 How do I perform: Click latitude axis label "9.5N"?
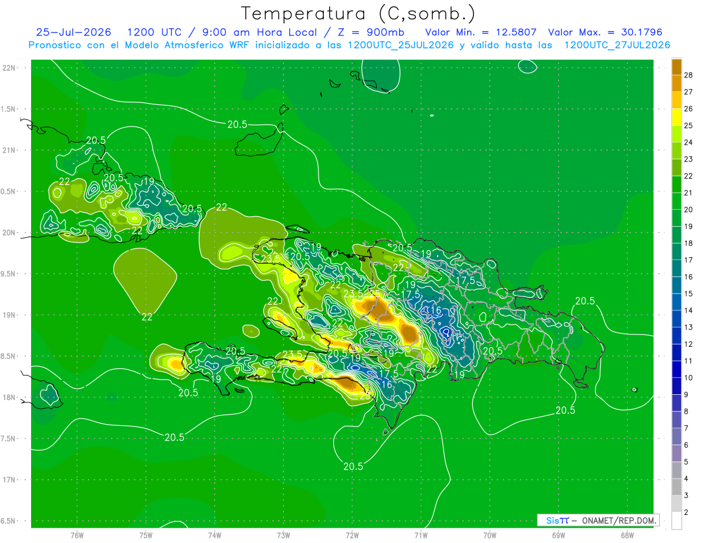click(x=9, y=274)
